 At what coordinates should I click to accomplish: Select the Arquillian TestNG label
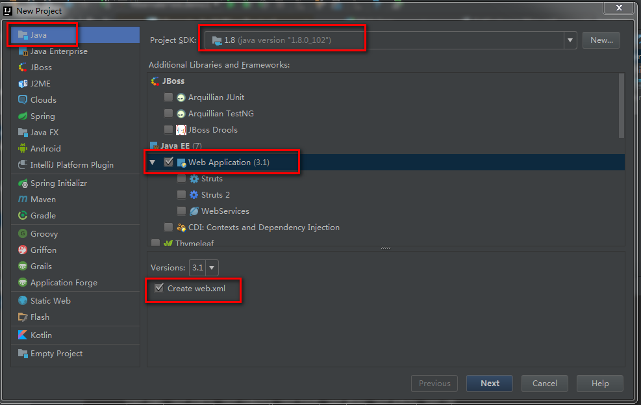tap(221, 114)
